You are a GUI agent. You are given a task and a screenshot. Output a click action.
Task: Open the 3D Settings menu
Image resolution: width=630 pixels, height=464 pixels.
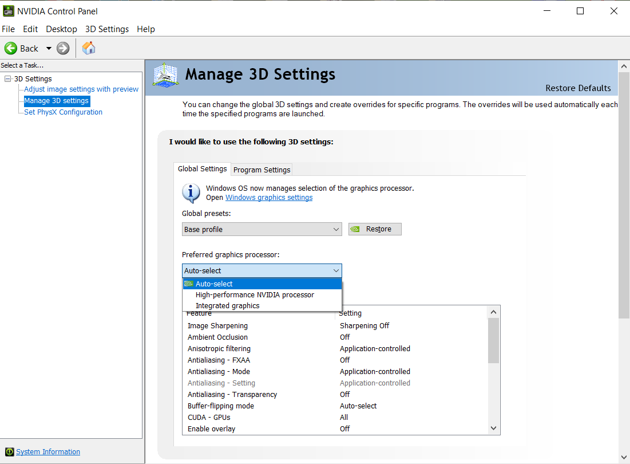(107, 29)
